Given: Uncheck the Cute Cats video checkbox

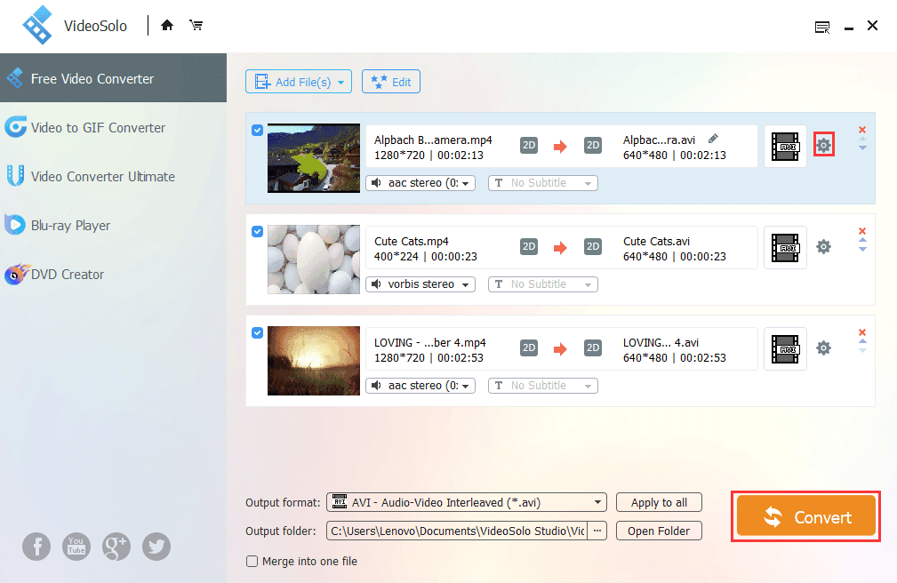Looking at the screenshot, I should click(x=258, y=232).
